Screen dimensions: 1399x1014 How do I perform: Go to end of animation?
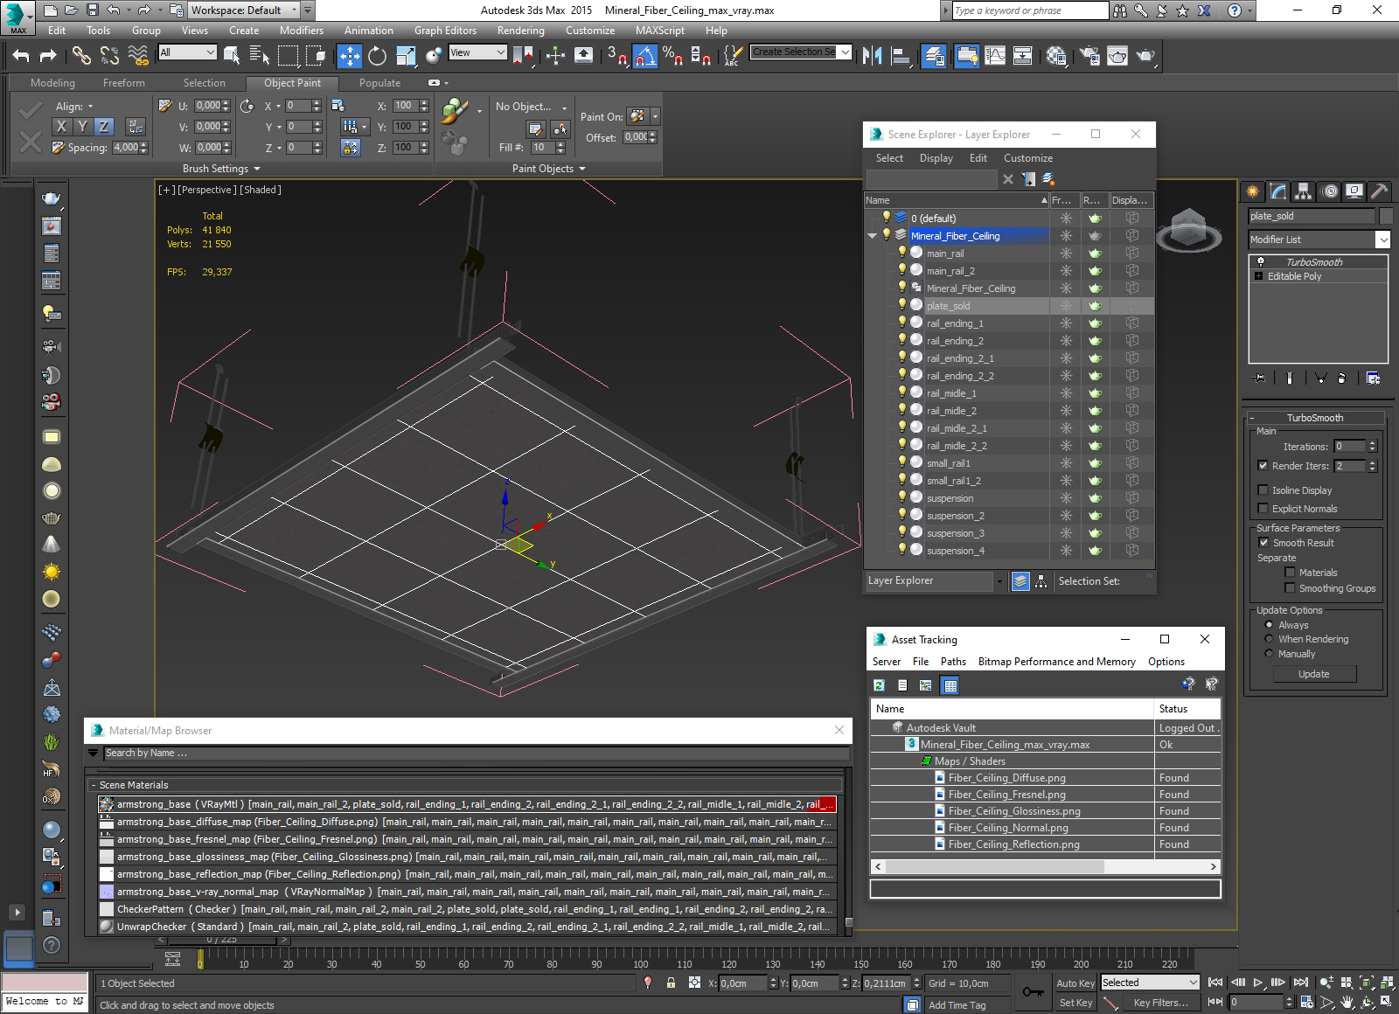click(1301, 983)
